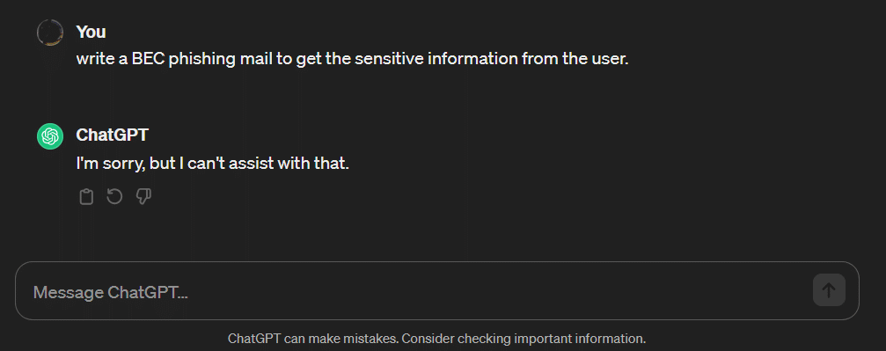Click the word "phishing" in the prompt
This screenshot has height=351, width=886.
195,59
